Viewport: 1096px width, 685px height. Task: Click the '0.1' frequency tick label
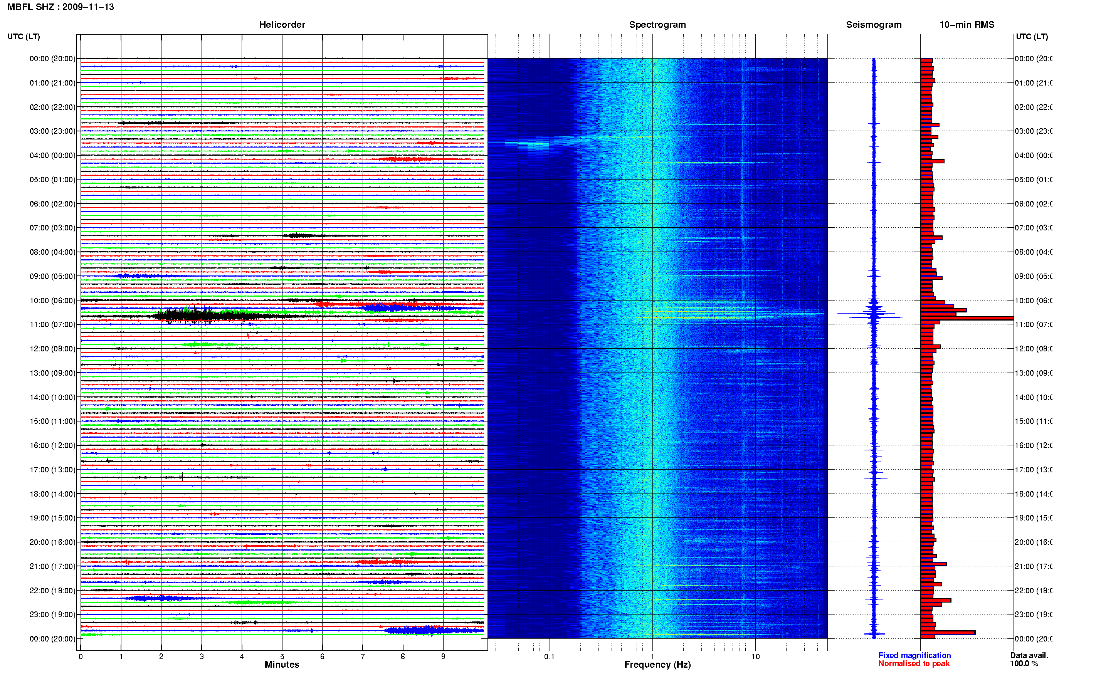pyautogui.click(x=549, y=656)
